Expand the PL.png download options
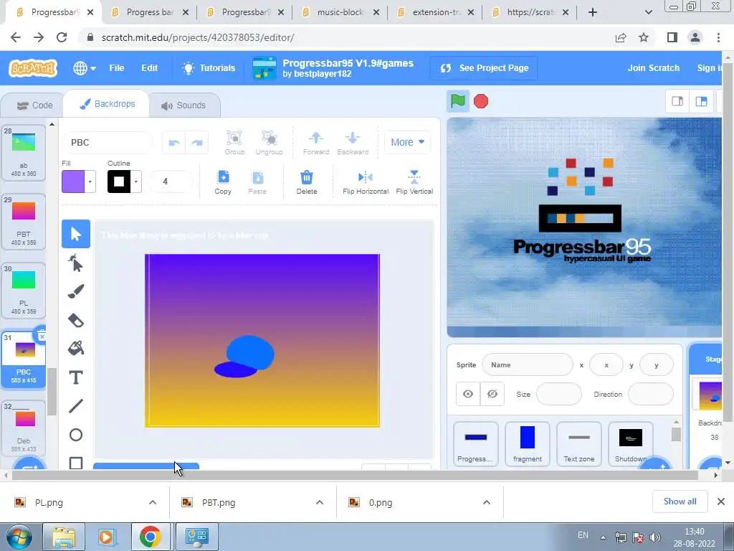 point(153,502)
